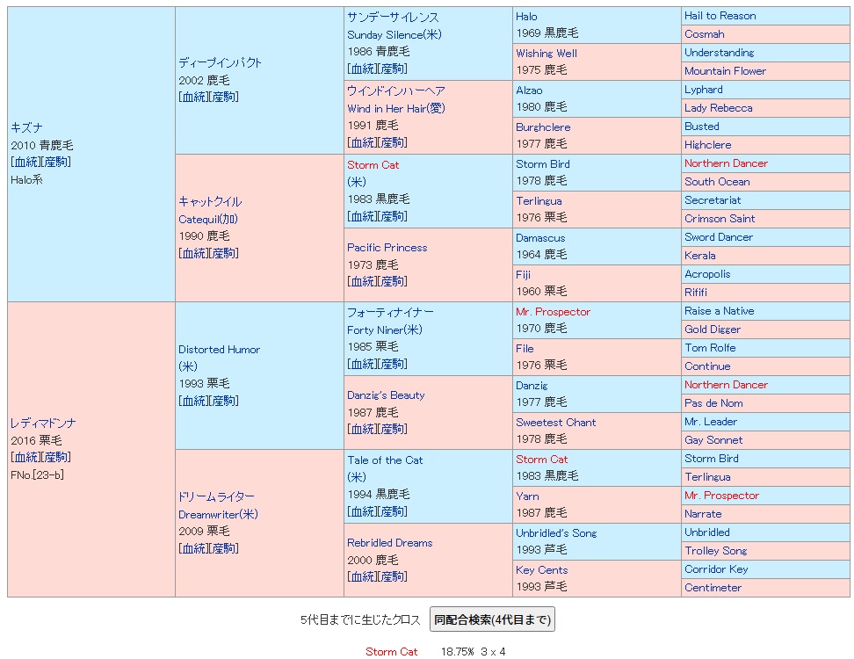Click the Raise a Native link
Viewport: 854px width, 659px height.
(719, 311)
